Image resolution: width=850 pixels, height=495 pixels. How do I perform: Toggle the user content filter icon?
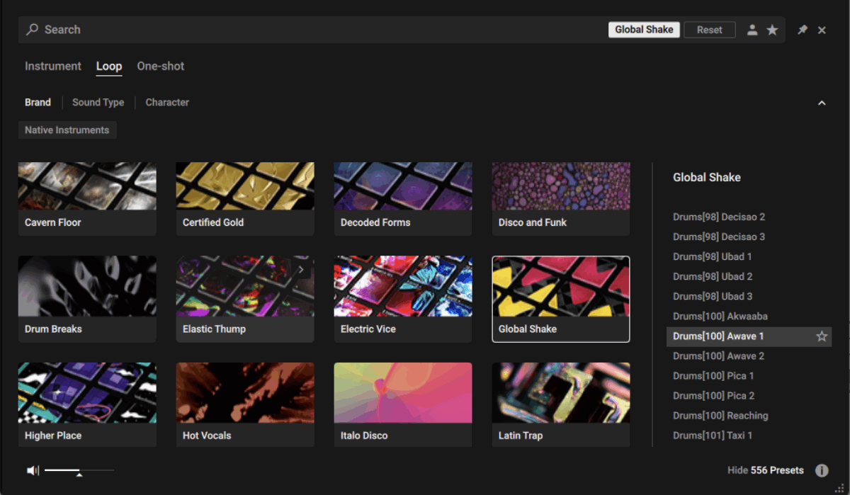(x=752, y=30)
